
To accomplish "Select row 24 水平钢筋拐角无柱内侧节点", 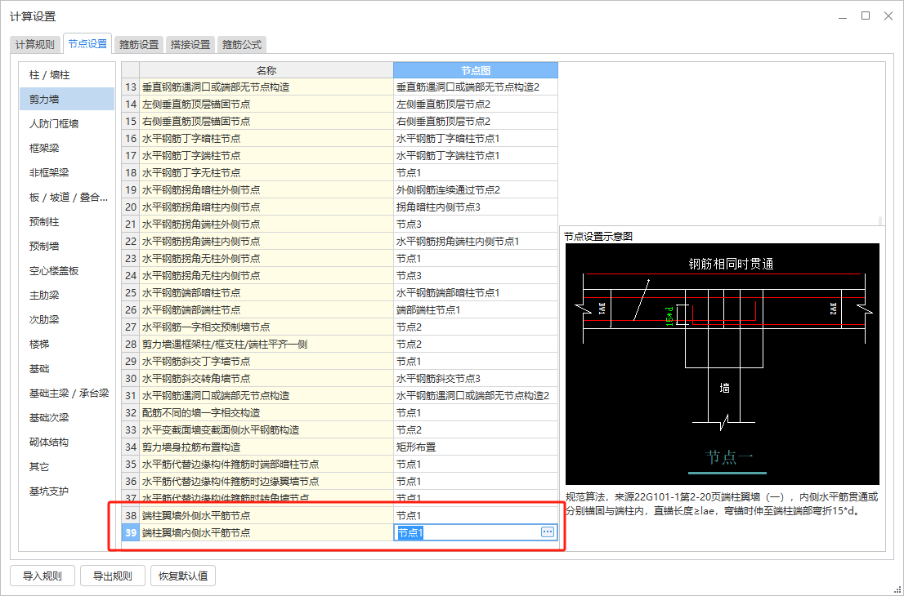I will pos(266,275).
